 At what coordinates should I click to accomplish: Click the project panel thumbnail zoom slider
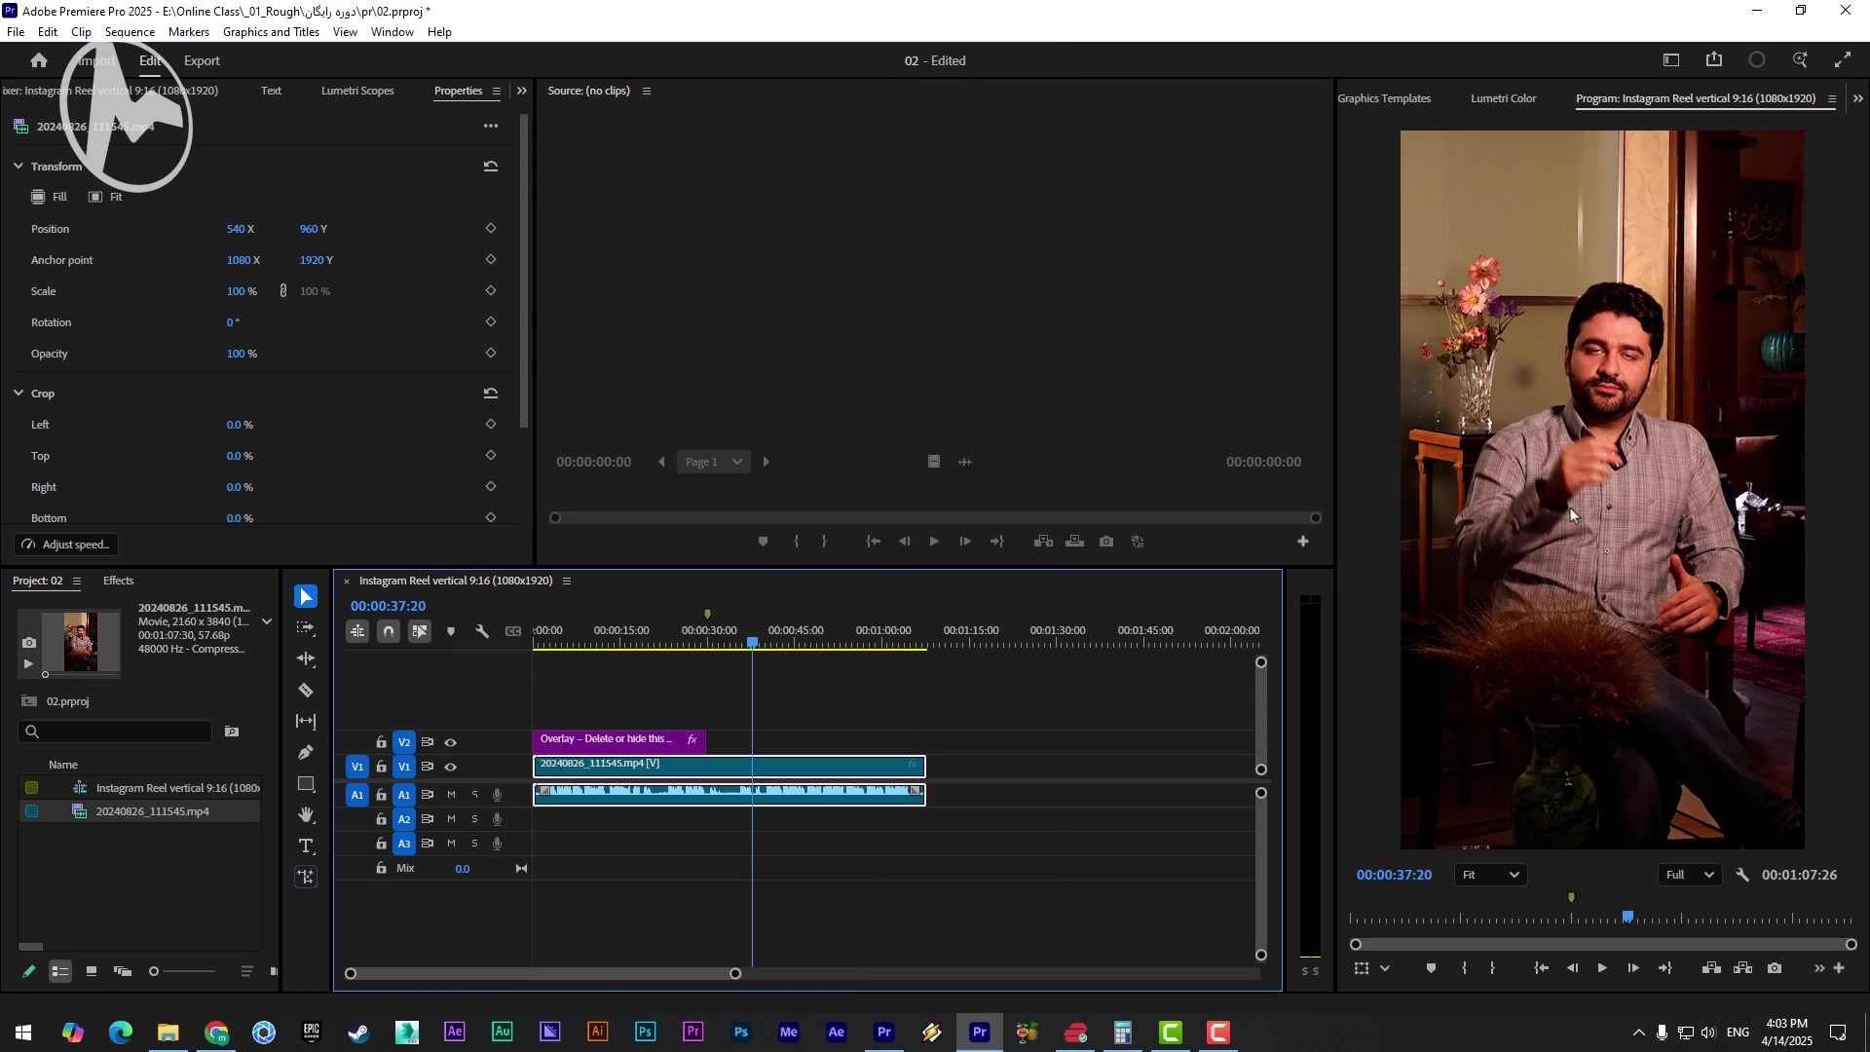pyautogui.click(x=154, y=972)
